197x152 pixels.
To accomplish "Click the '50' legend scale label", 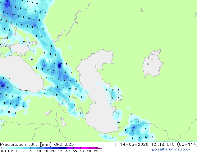I will [96, 151].
